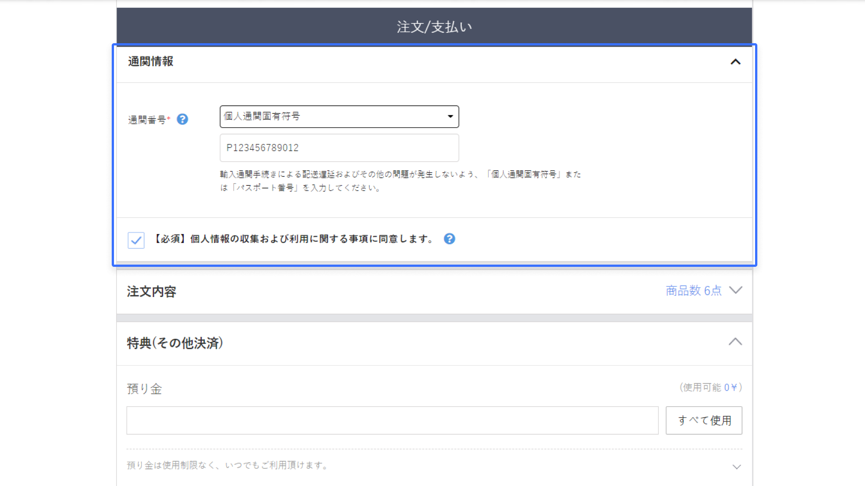The width and height of the screenshot is (865, 486).
Task: Click the 商品数 6点 link
Action: pyautogui.click(x=693, y=291)
